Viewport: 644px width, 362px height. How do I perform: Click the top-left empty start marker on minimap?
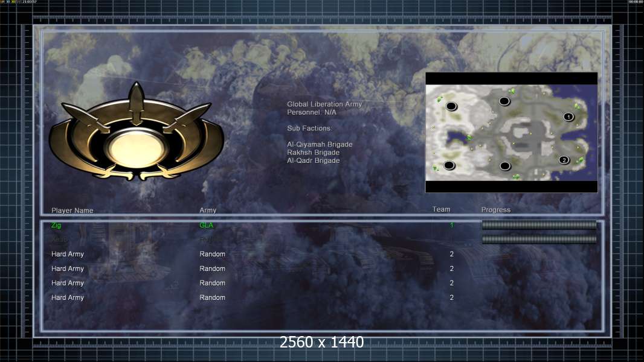click(451, 106)
